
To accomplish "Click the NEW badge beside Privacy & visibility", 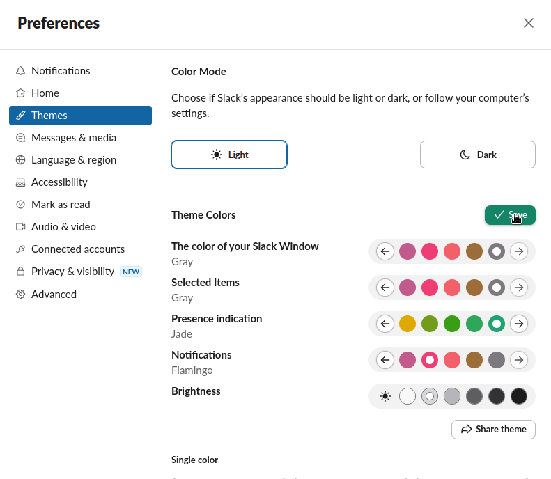I will pos(131,272).
